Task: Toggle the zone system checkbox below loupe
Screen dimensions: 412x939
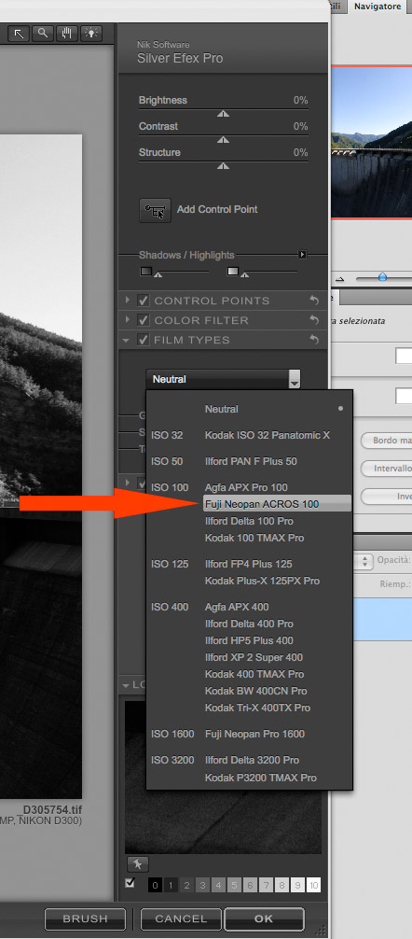Action: point(130,883)
